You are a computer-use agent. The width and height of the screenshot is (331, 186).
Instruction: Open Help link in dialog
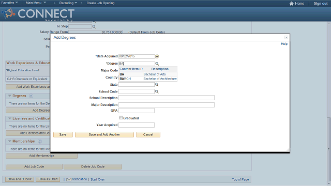coord(284,44)
